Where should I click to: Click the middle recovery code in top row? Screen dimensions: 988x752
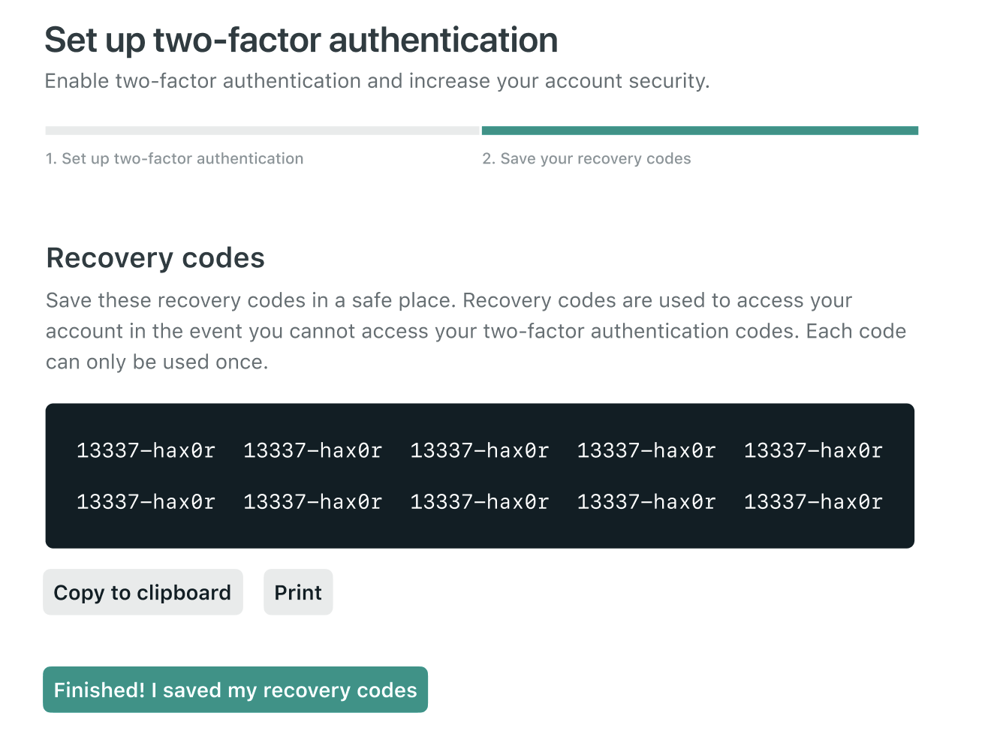[479, 450]
